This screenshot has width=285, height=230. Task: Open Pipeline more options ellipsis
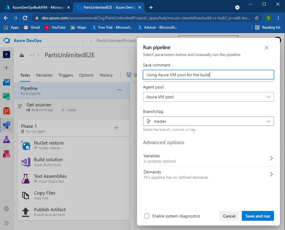point(119,90)
